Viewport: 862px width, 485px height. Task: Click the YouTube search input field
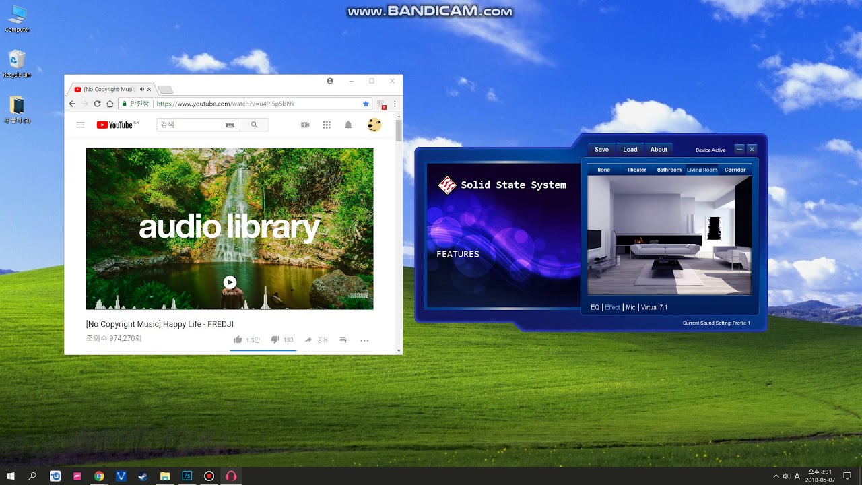(190, 125)
